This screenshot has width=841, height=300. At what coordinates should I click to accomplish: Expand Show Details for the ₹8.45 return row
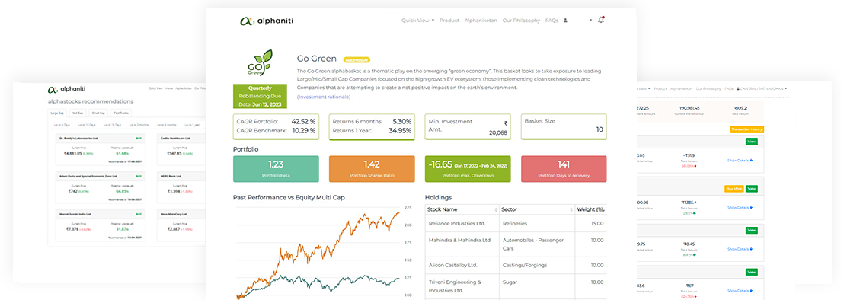740,249
